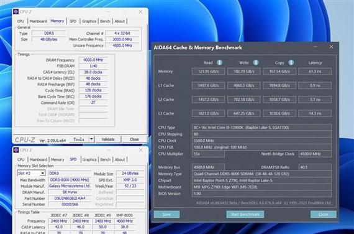Click the CPU-Z app icon in the bottom window
The width and height of the screenshot is (354, 234).
pos(16,150)
